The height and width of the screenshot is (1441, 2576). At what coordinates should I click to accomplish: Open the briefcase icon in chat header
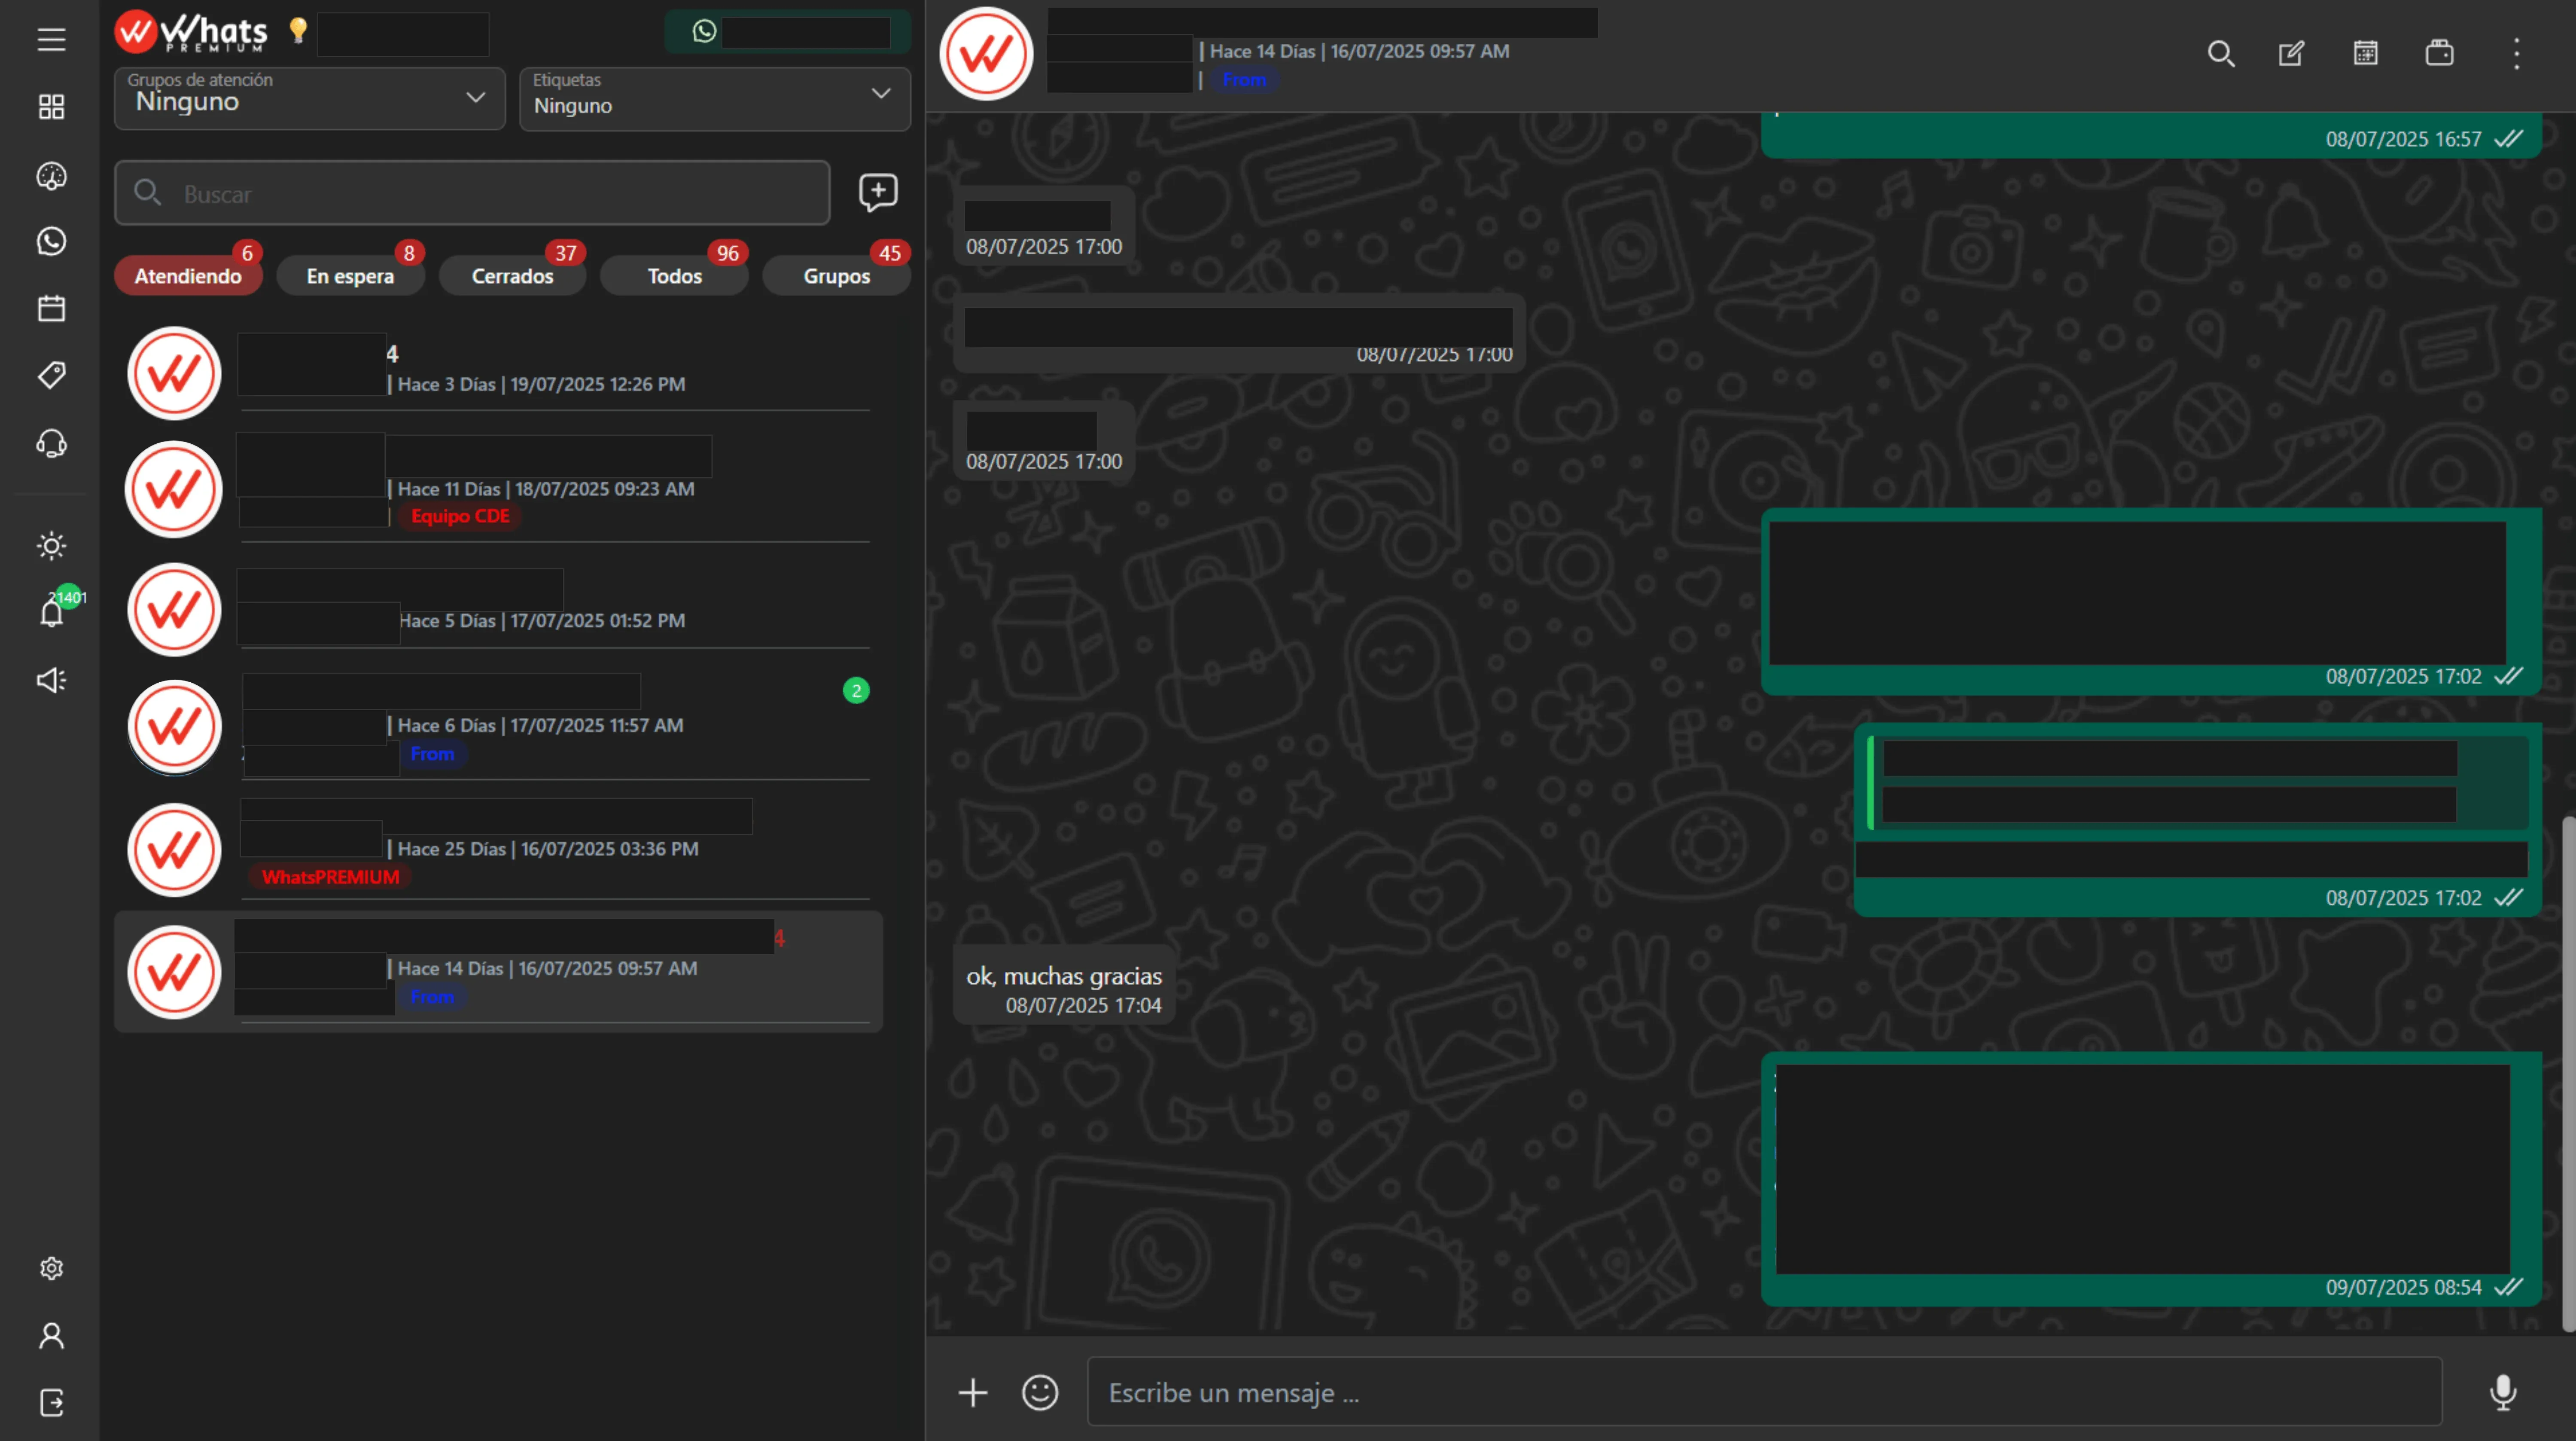pos(2439,53)
